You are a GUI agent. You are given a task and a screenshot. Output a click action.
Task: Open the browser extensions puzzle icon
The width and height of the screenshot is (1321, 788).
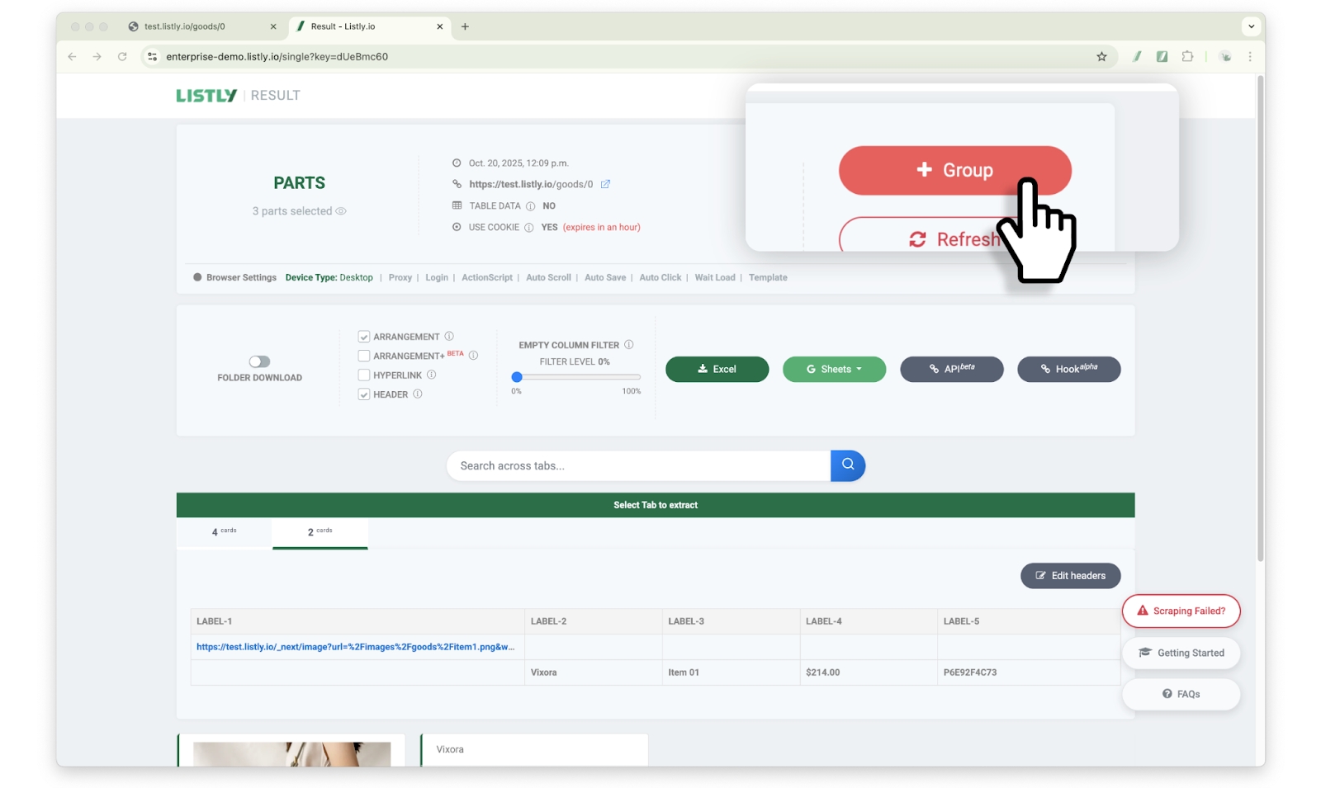(x=1187, y=57)
